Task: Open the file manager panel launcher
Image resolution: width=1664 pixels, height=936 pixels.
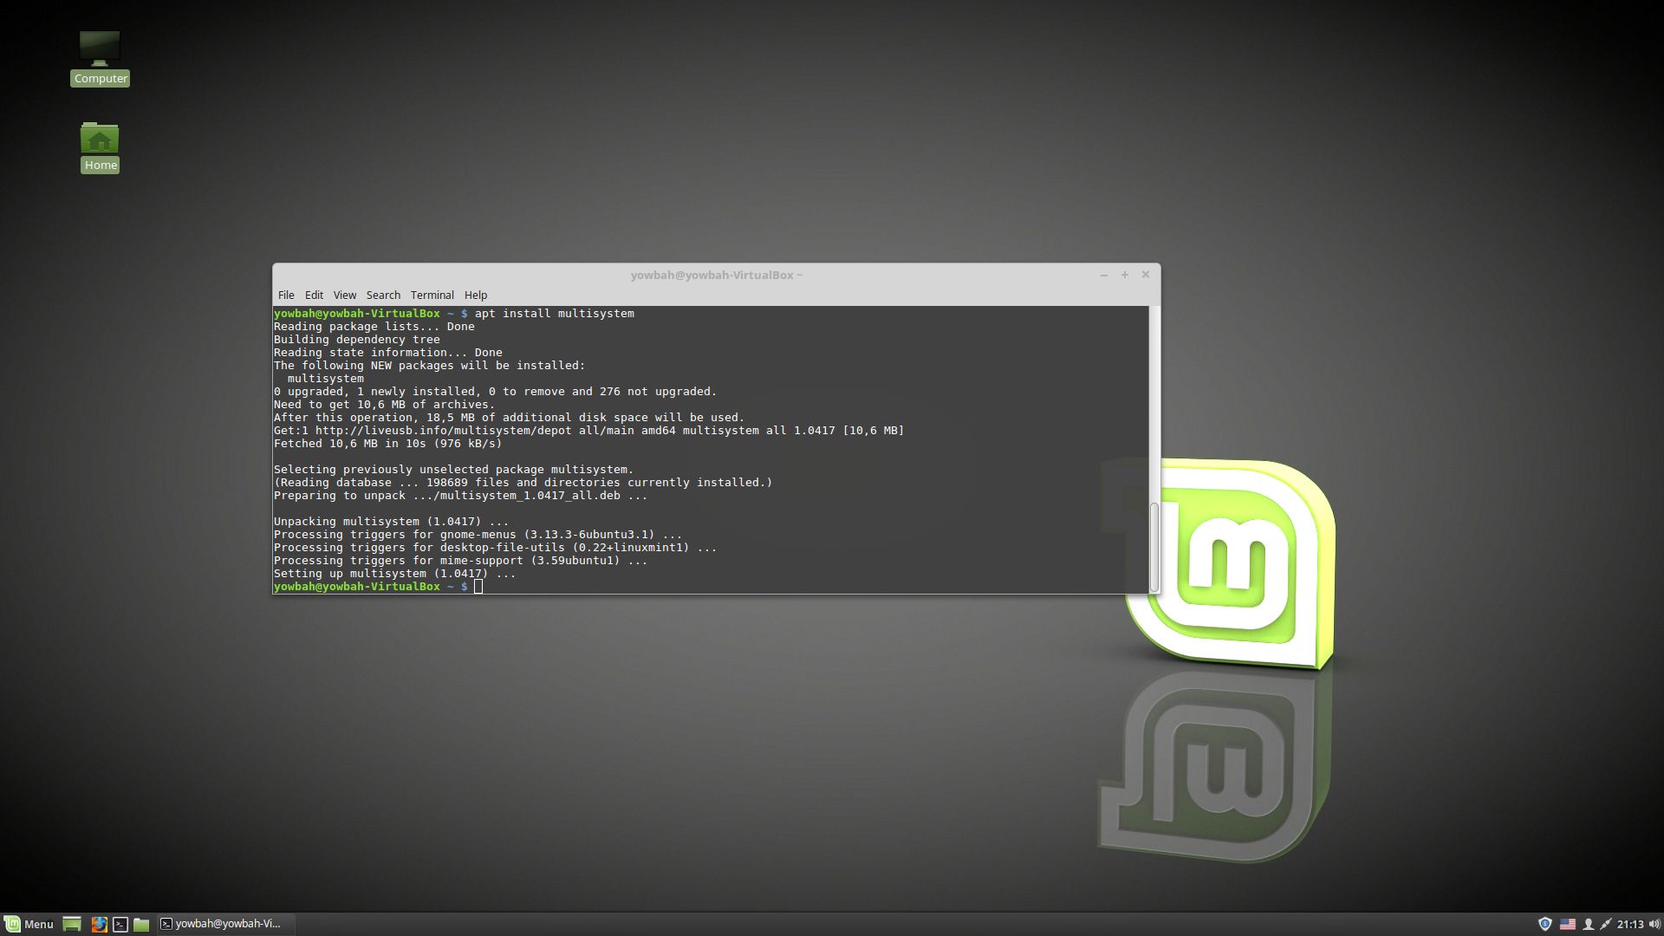Action: 141,924
